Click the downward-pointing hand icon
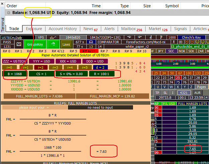209x164 pixels. pos(161,37)
